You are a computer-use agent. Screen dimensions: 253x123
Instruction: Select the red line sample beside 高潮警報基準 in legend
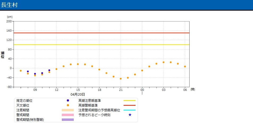click(x=130, y=105)
